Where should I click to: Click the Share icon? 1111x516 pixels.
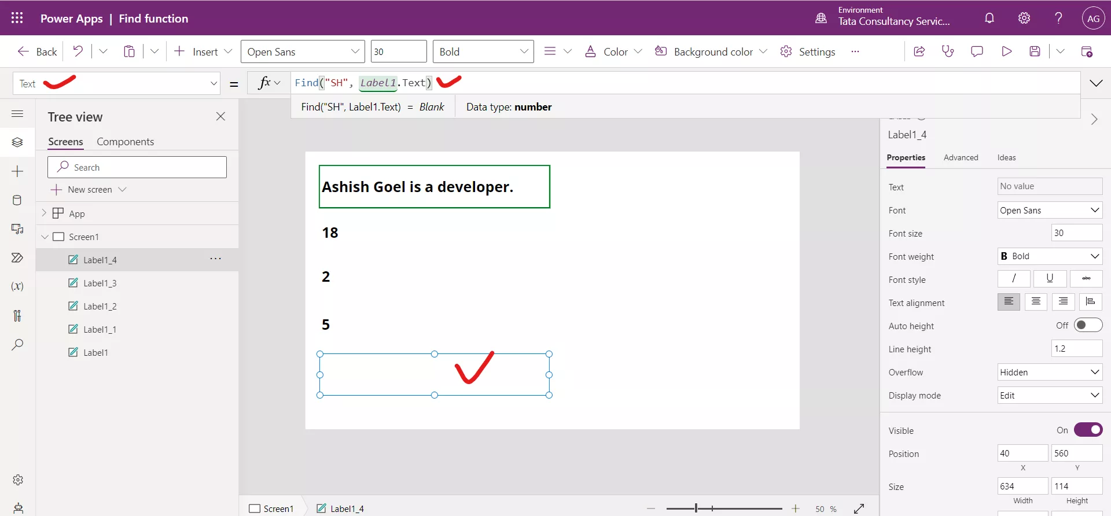(x=919, y=51)
